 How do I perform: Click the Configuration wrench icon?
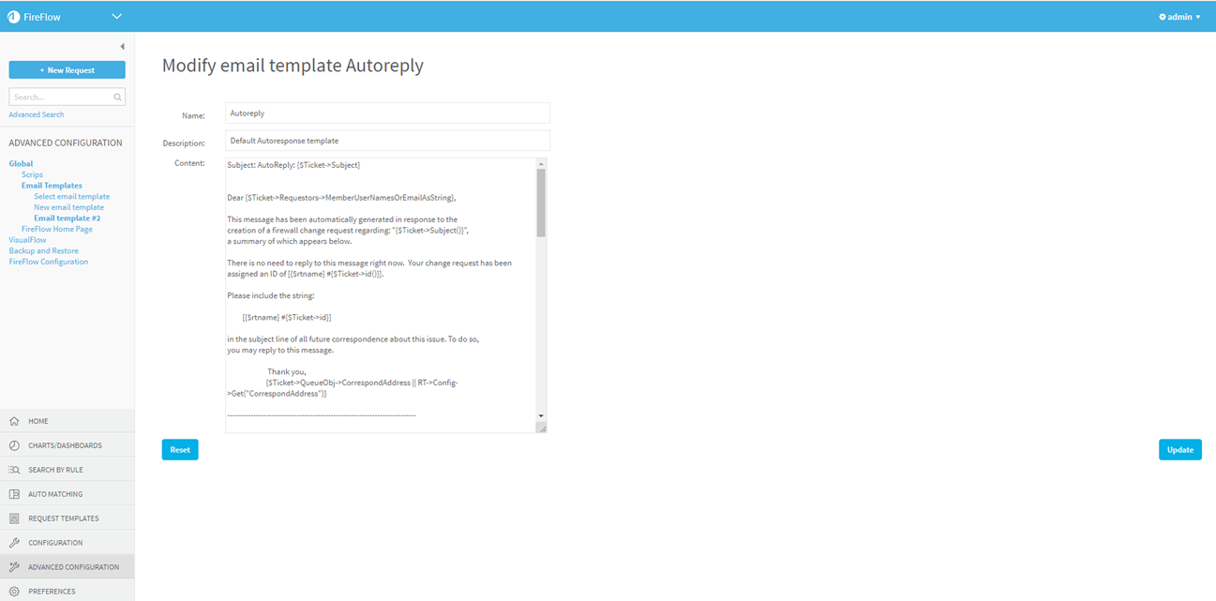[14, 543]
